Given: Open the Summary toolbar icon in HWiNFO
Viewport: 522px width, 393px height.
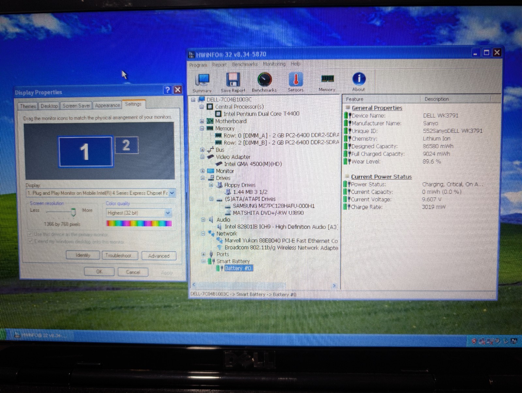Looking at the screenshot, I should pos(202,82).
